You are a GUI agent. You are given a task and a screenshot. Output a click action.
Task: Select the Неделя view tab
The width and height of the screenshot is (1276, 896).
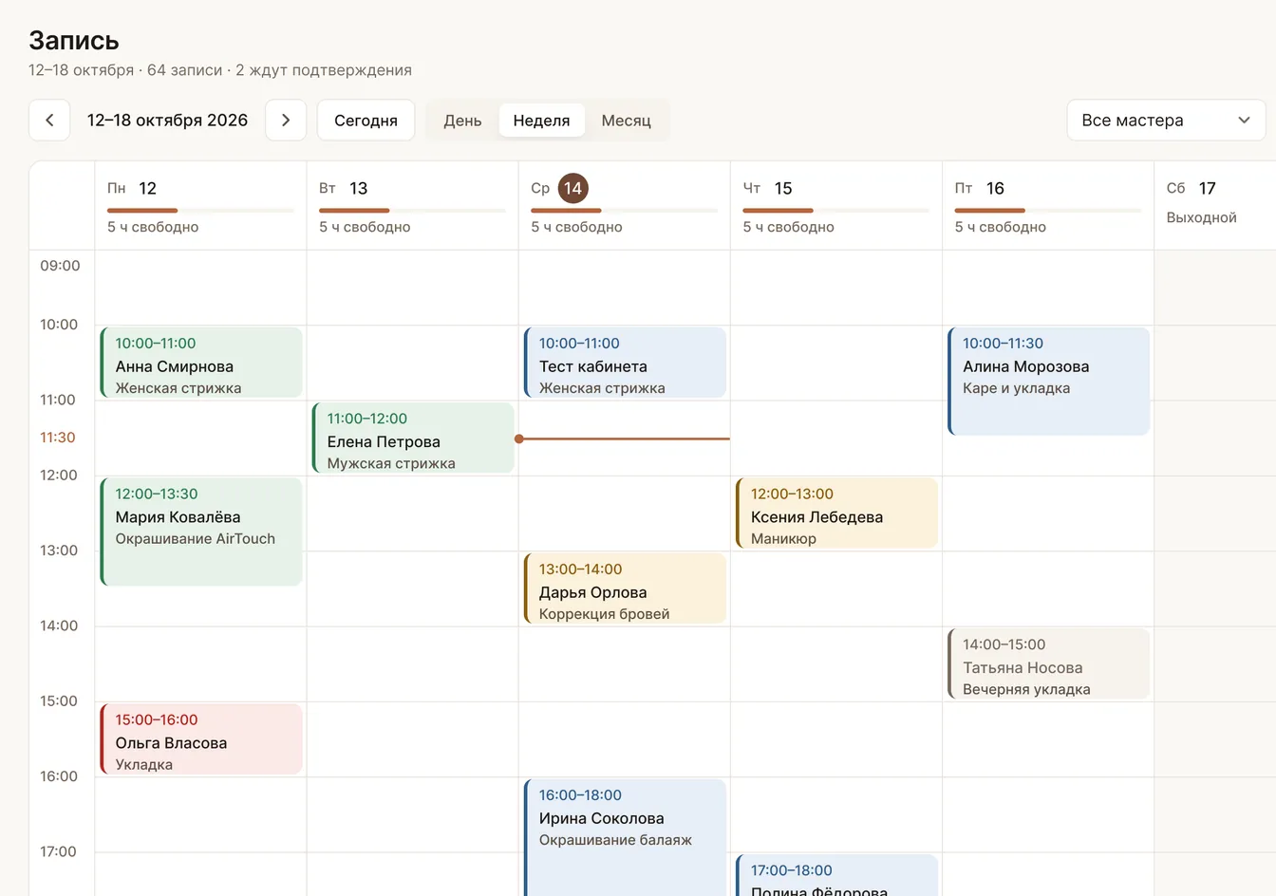[541, 121]
